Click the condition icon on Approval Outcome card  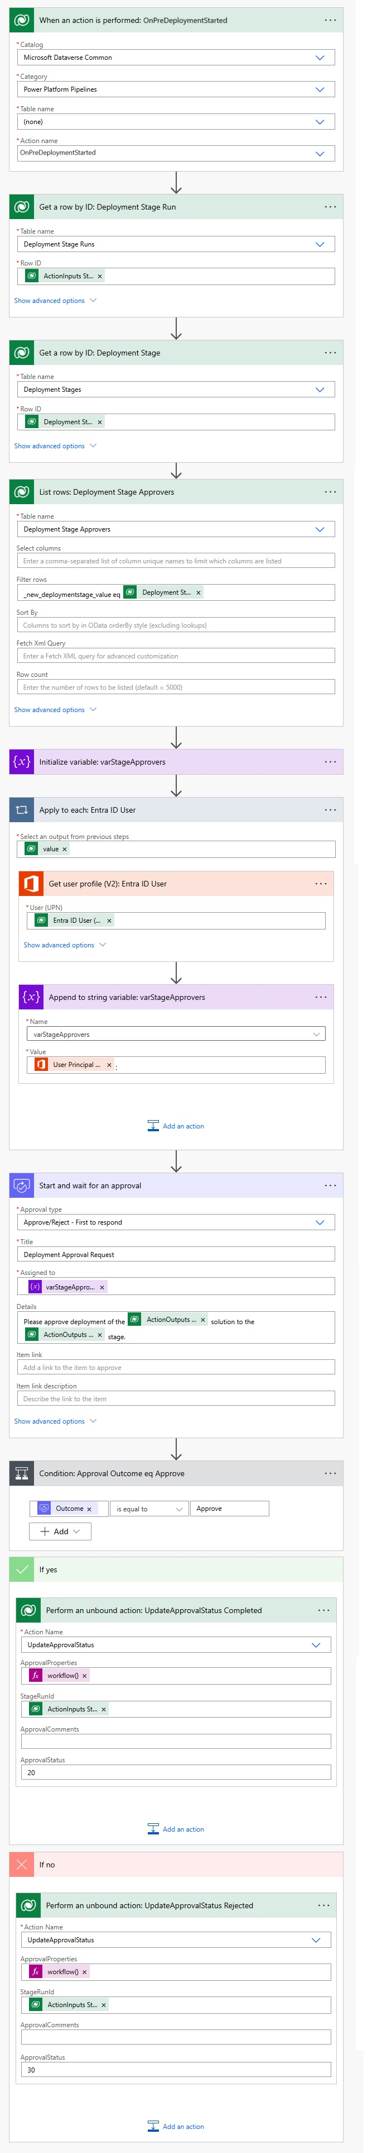[x=22, y=1473]
